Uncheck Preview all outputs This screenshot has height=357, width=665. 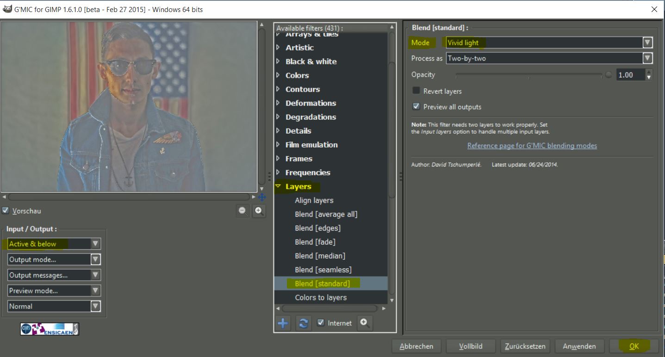416,106
